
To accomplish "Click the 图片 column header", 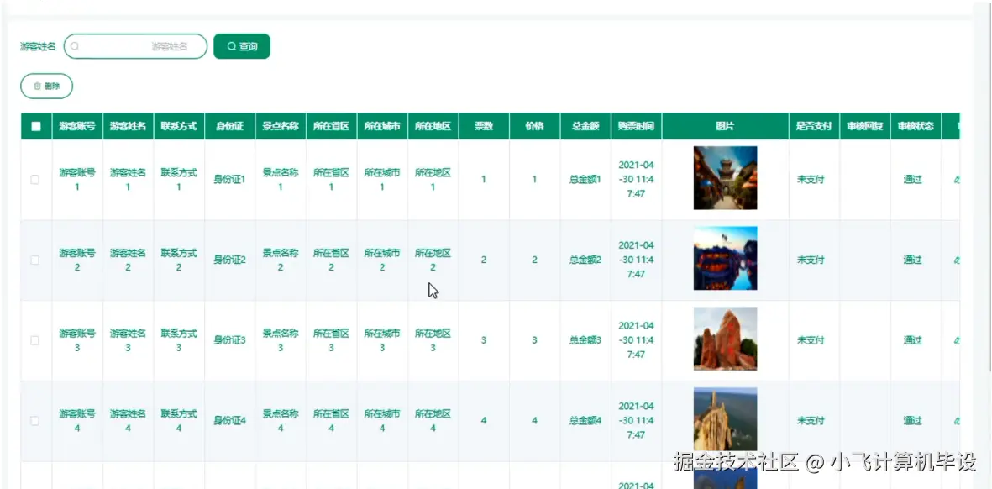I will coord(725,126).
